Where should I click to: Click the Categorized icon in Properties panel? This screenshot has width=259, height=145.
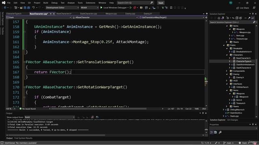pyautogui.click(x=212, y=132)
